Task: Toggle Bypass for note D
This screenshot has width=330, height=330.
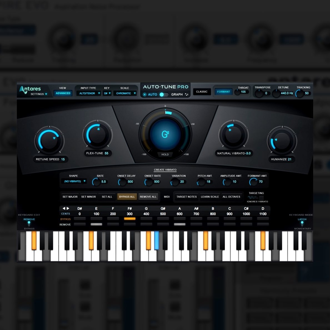Action: 263,219
